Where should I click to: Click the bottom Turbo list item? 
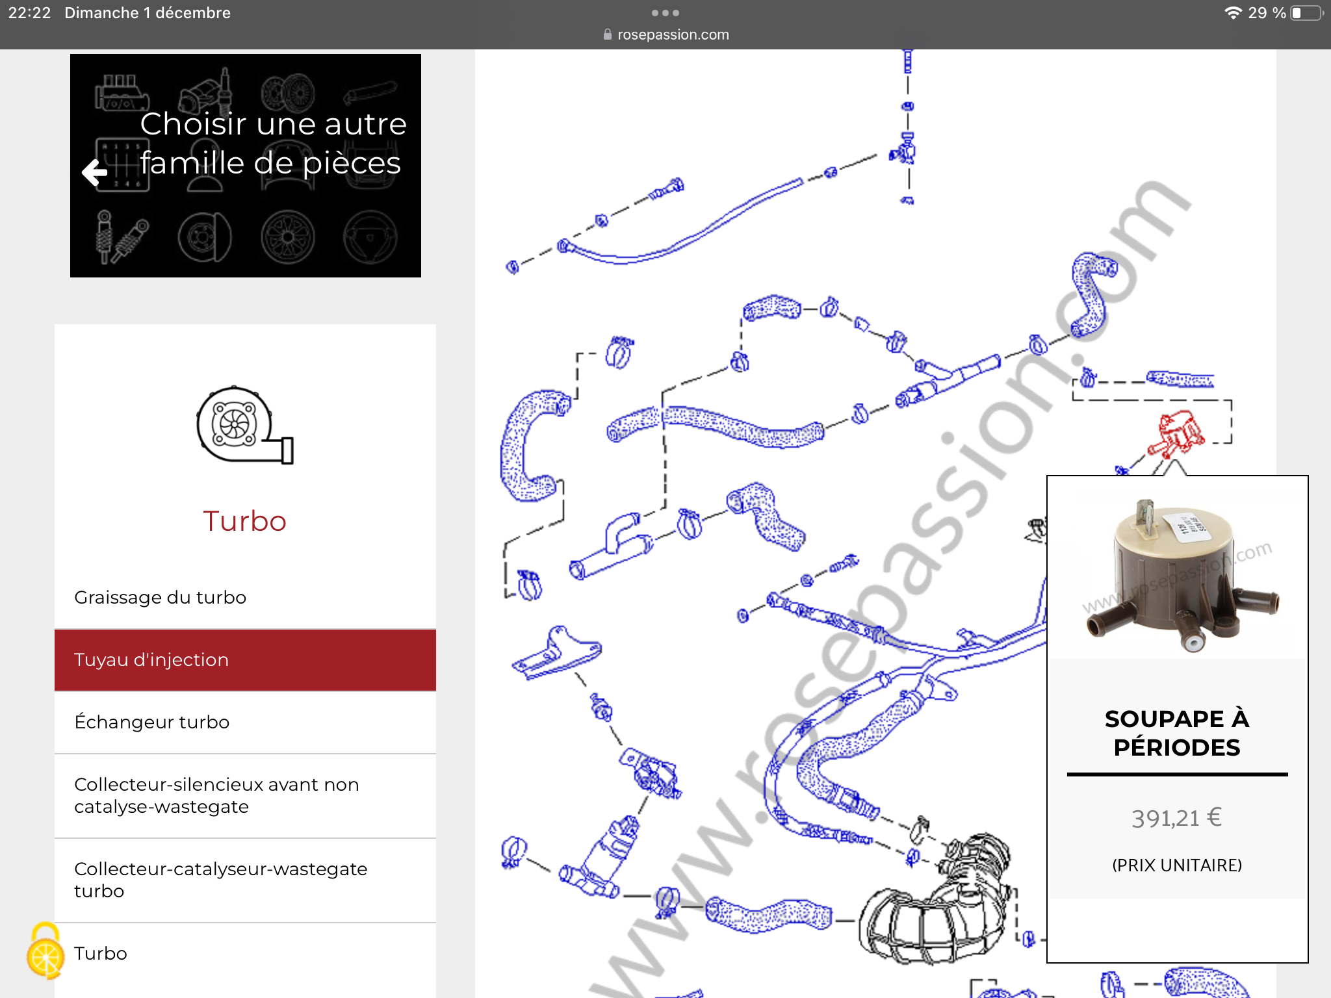click(101, 953)
